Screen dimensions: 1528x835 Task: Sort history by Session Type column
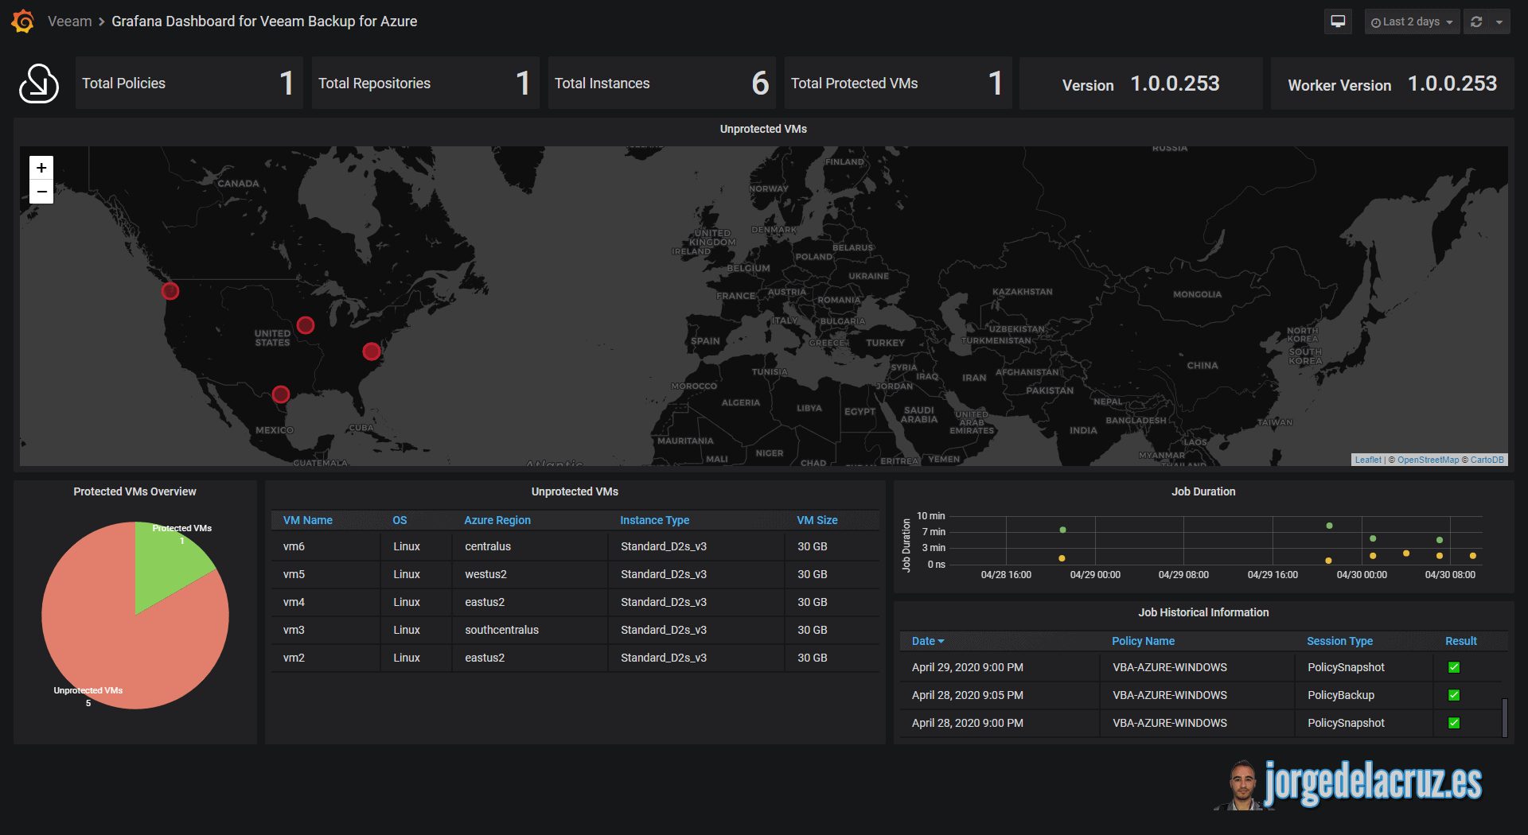1339,641
